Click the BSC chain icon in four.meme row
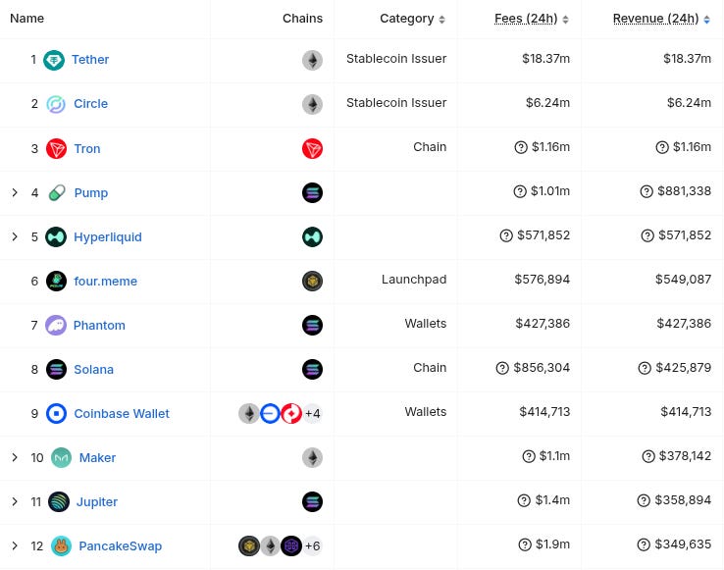The image size is (724, 570). tap(312, 281)
